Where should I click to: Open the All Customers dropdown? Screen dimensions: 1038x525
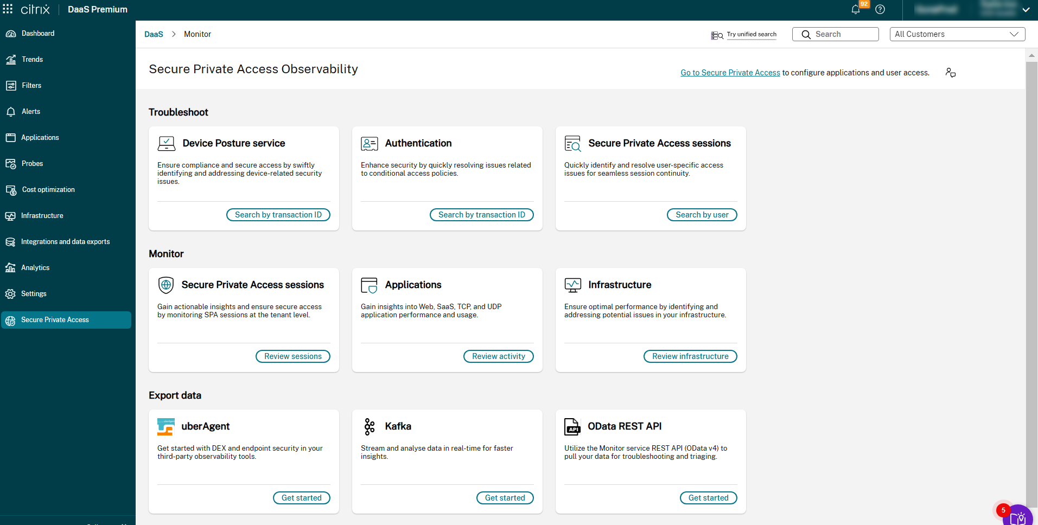pos(957,34)
